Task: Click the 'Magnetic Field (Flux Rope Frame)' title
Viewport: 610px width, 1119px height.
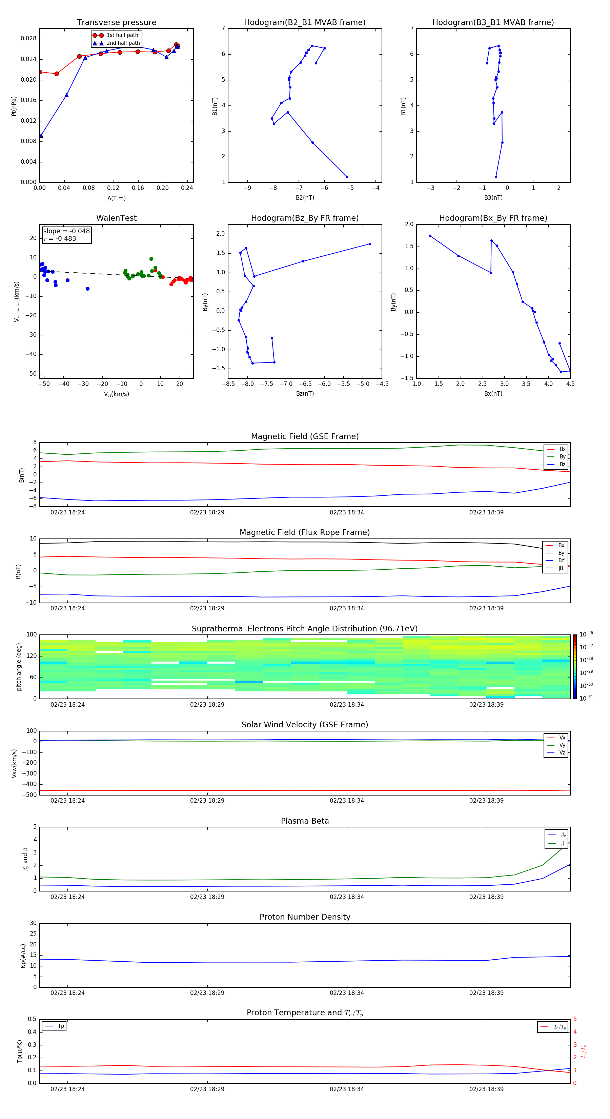Action: pyautogui.click(x=305, y=533)
